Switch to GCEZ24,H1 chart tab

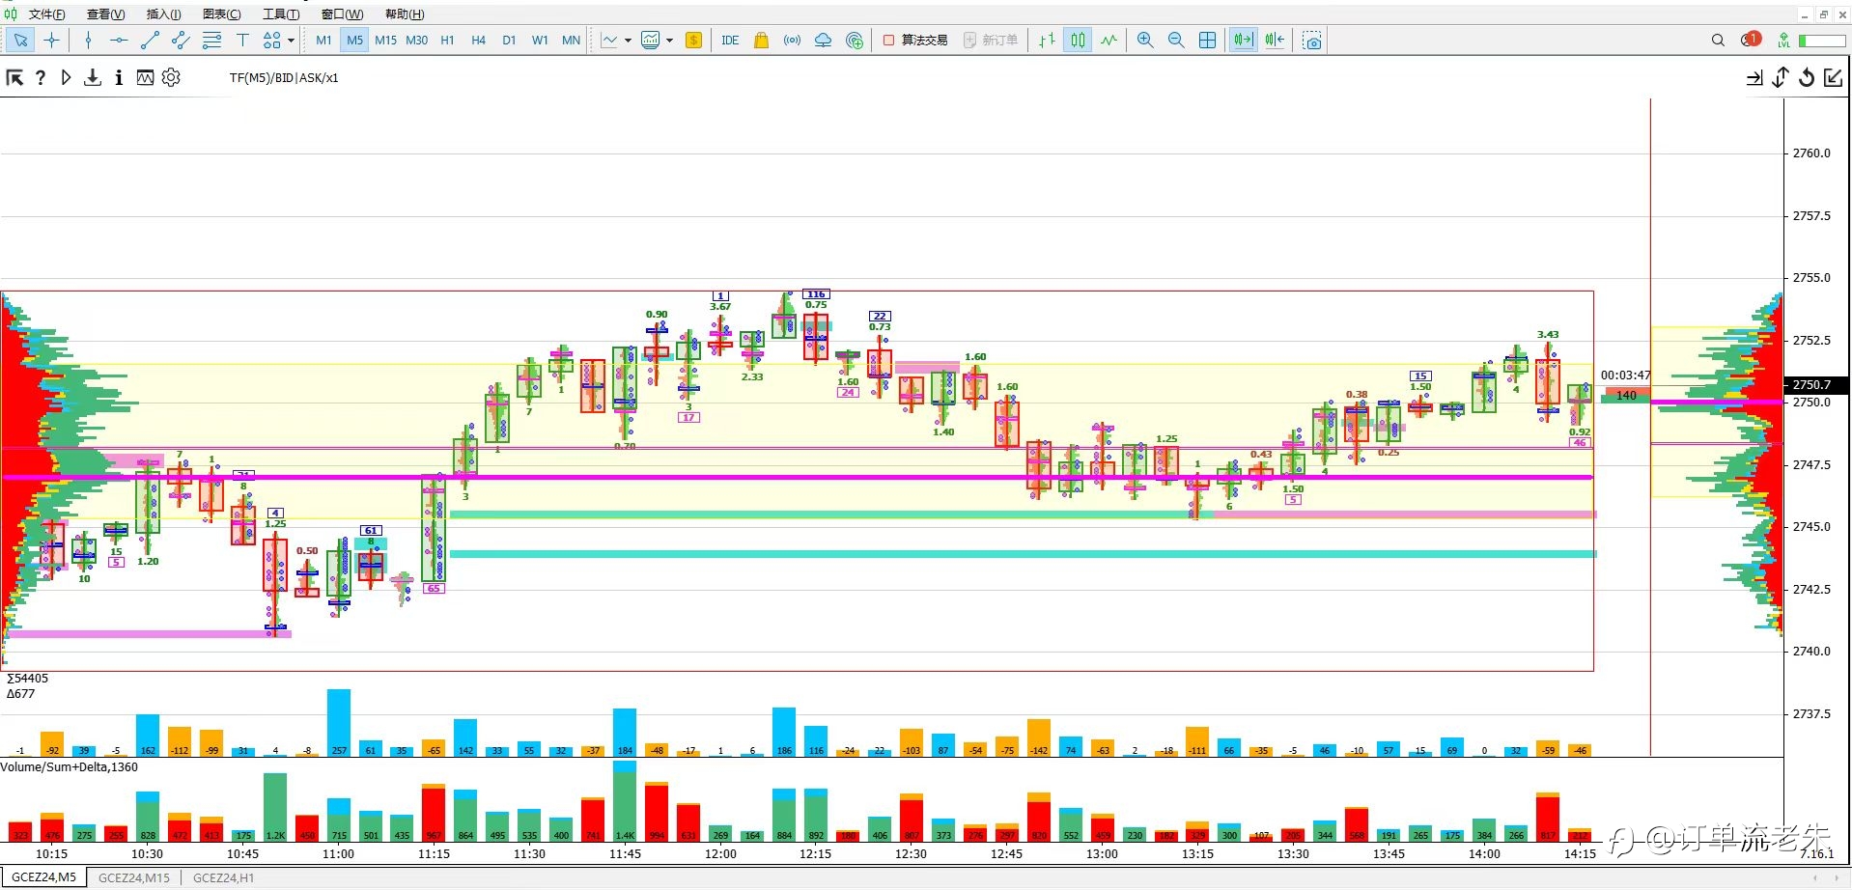[x=223, y=877]
